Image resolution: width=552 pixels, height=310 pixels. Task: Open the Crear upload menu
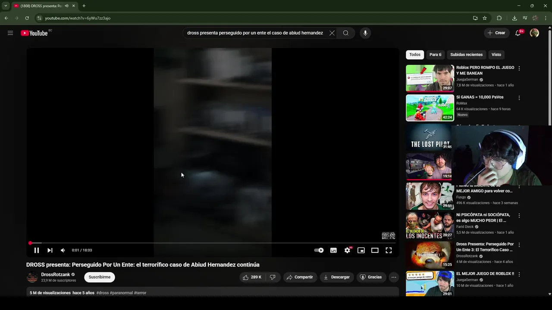pyautogui.click(x=496, y=33)
